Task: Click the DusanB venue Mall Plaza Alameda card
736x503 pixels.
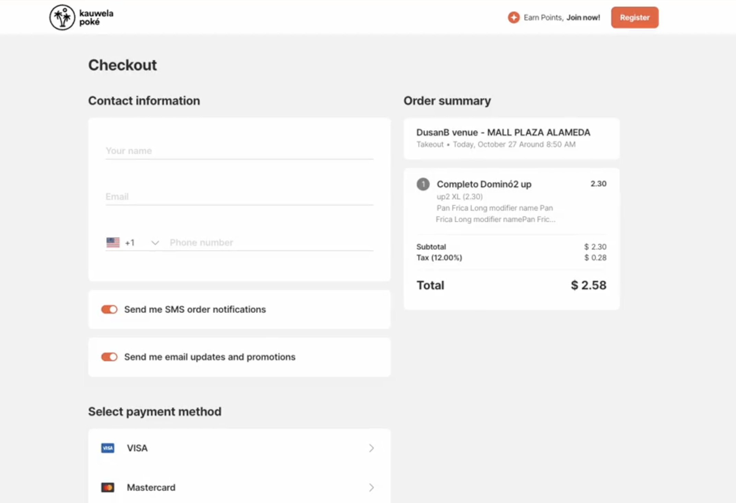Action: 511,138
